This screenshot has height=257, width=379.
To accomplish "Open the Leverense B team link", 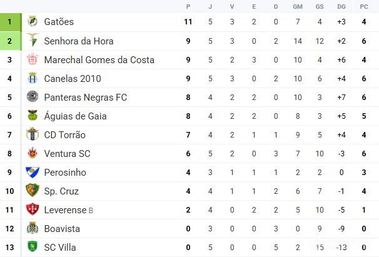I will tap(68, 210).
